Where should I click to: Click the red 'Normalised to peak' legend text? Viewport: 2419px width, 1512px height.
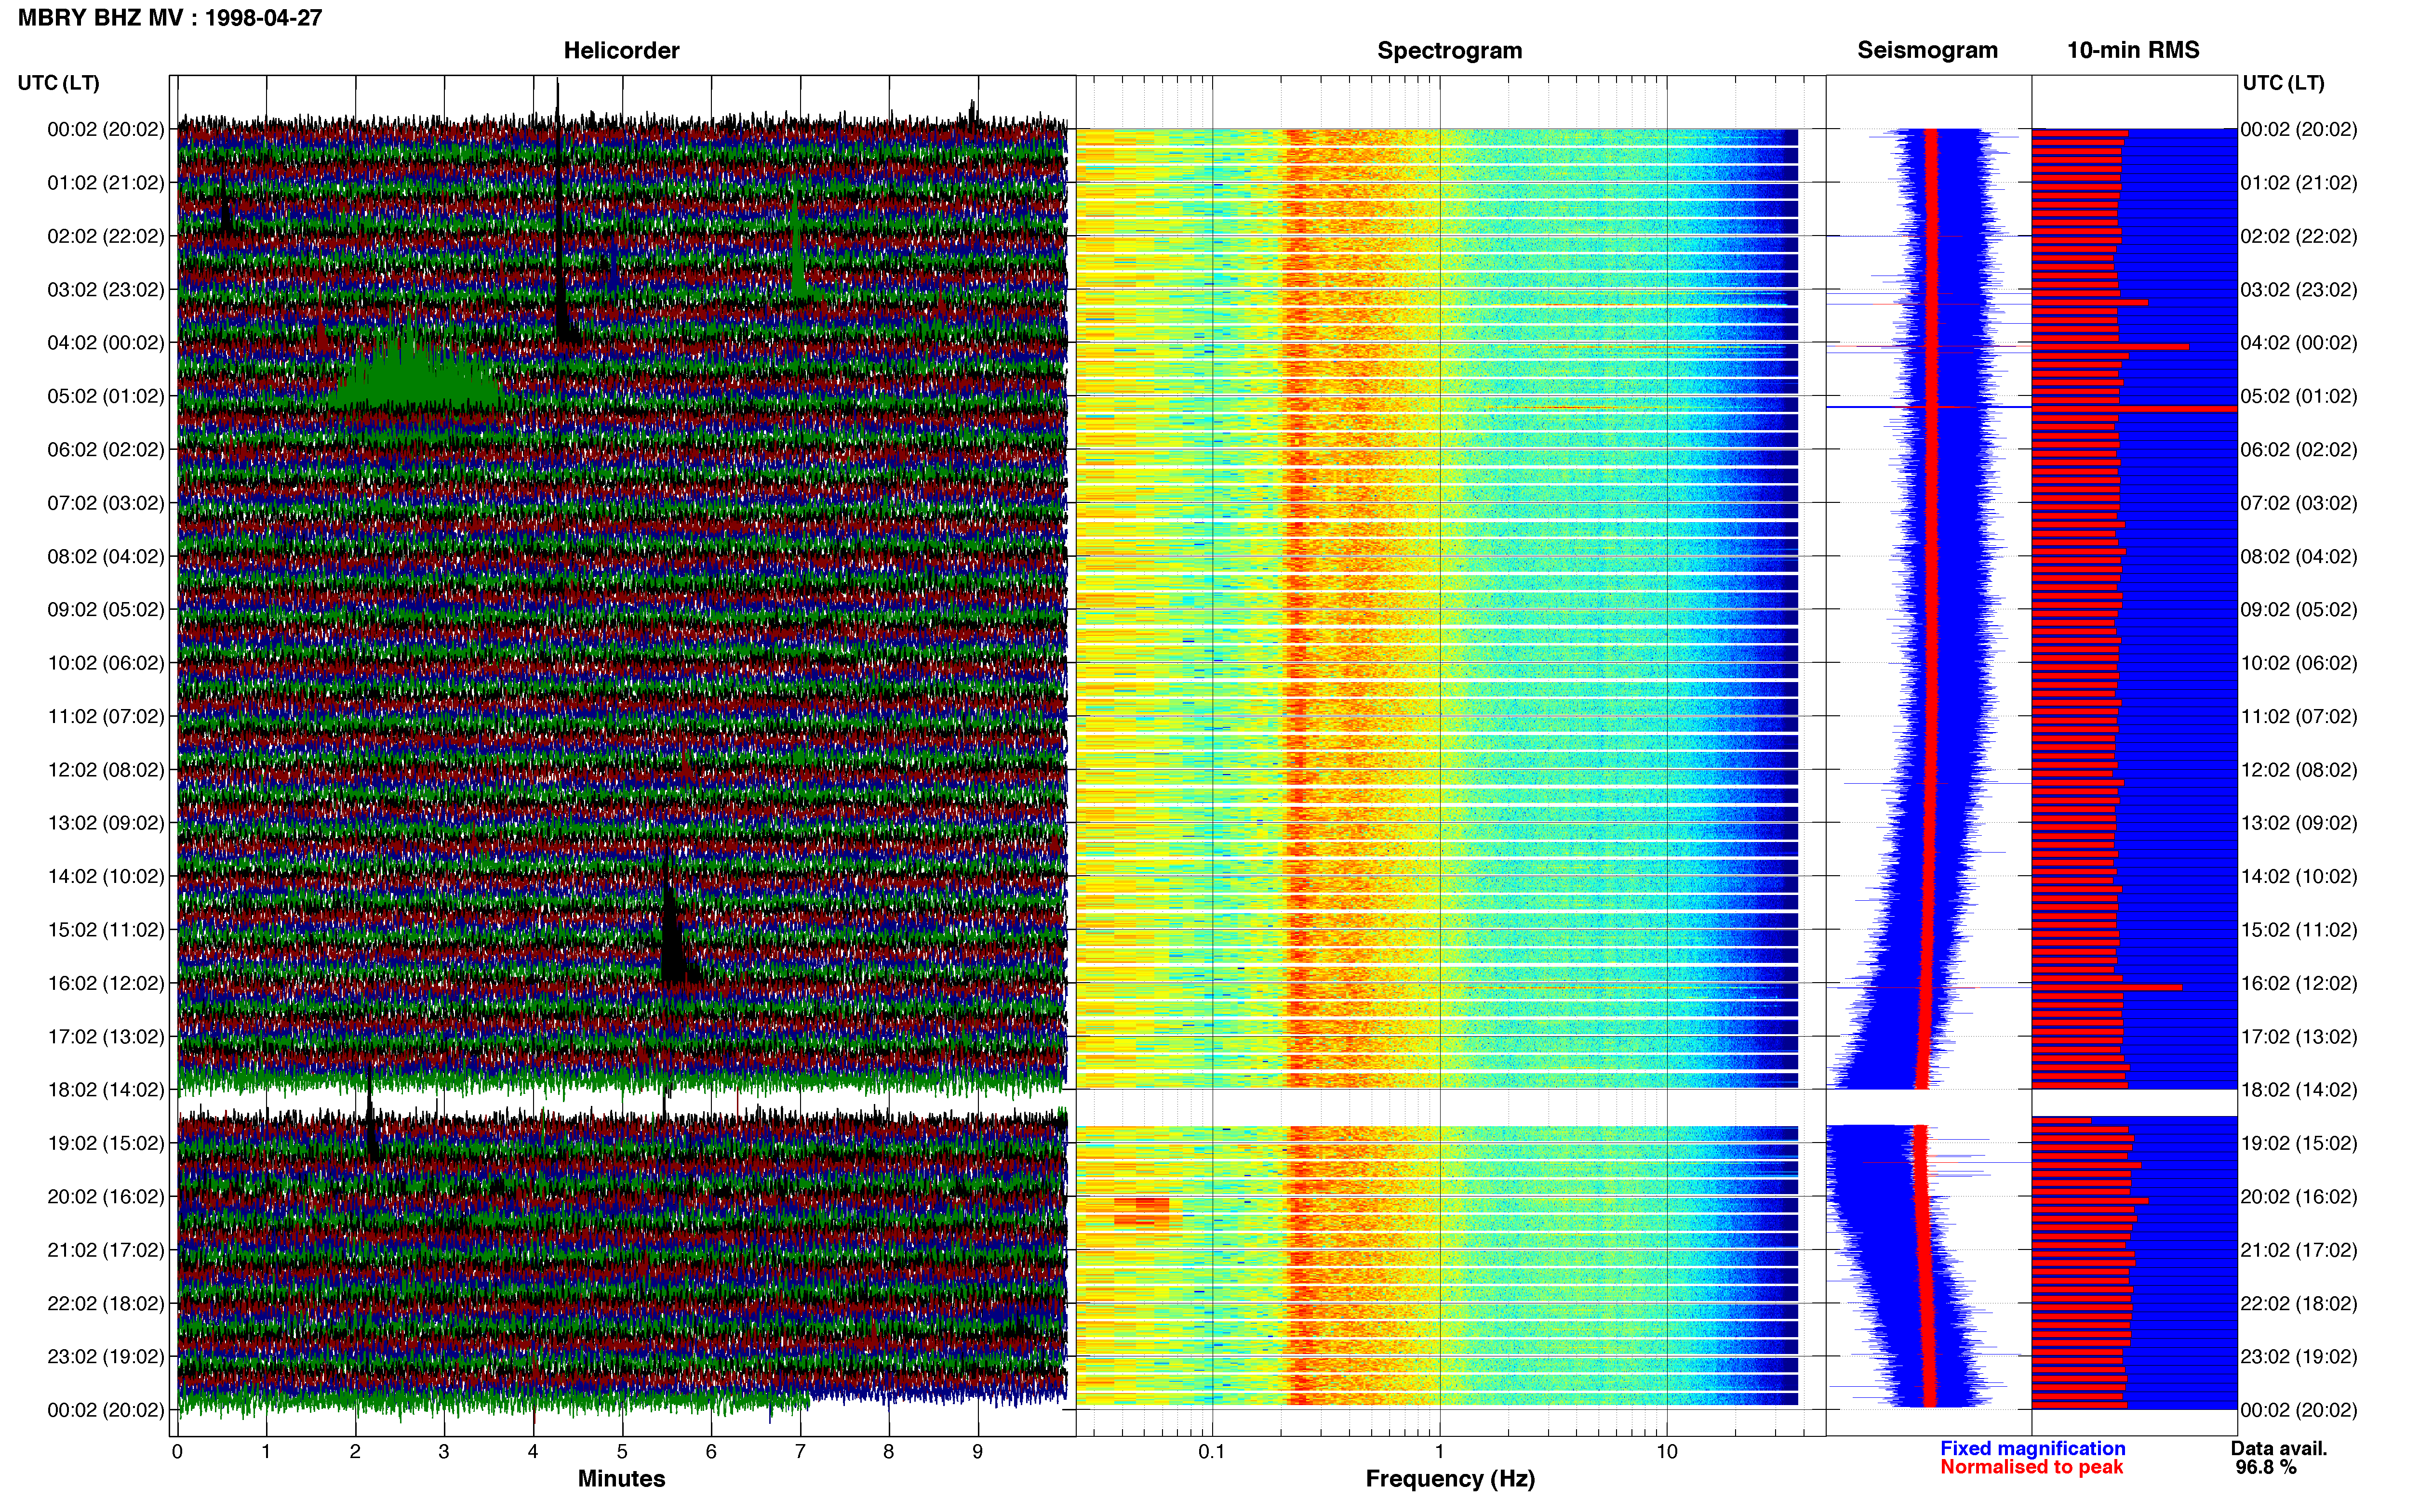click(x=2031, y=1467)
